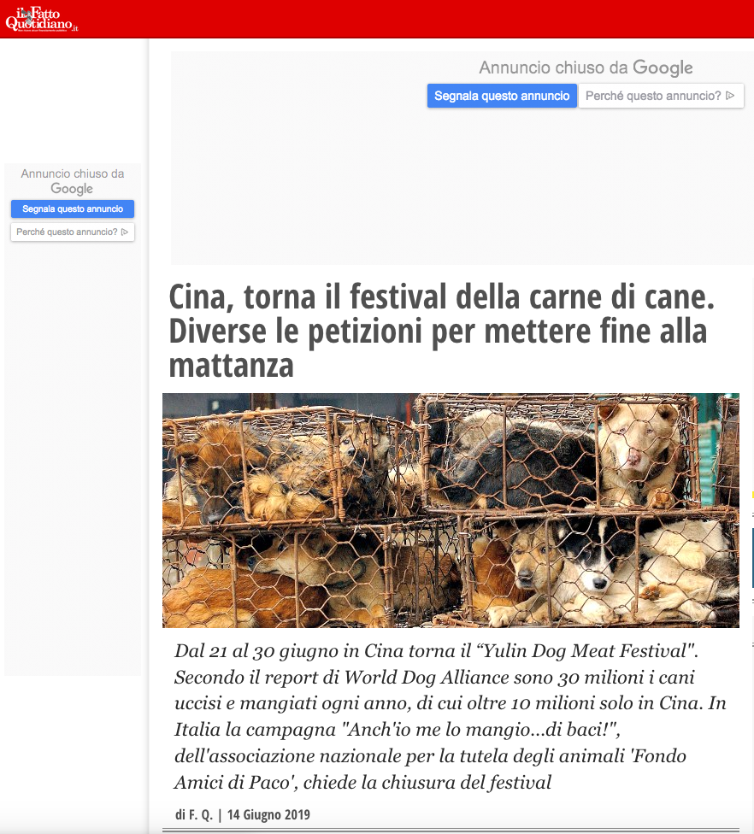
Task: Click the blue banner at the right edge
Action: pos(752,557)
